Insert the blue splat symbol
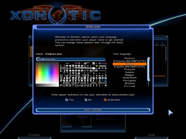186x139 pixels. pyautogui.click(x=102, y=63)
